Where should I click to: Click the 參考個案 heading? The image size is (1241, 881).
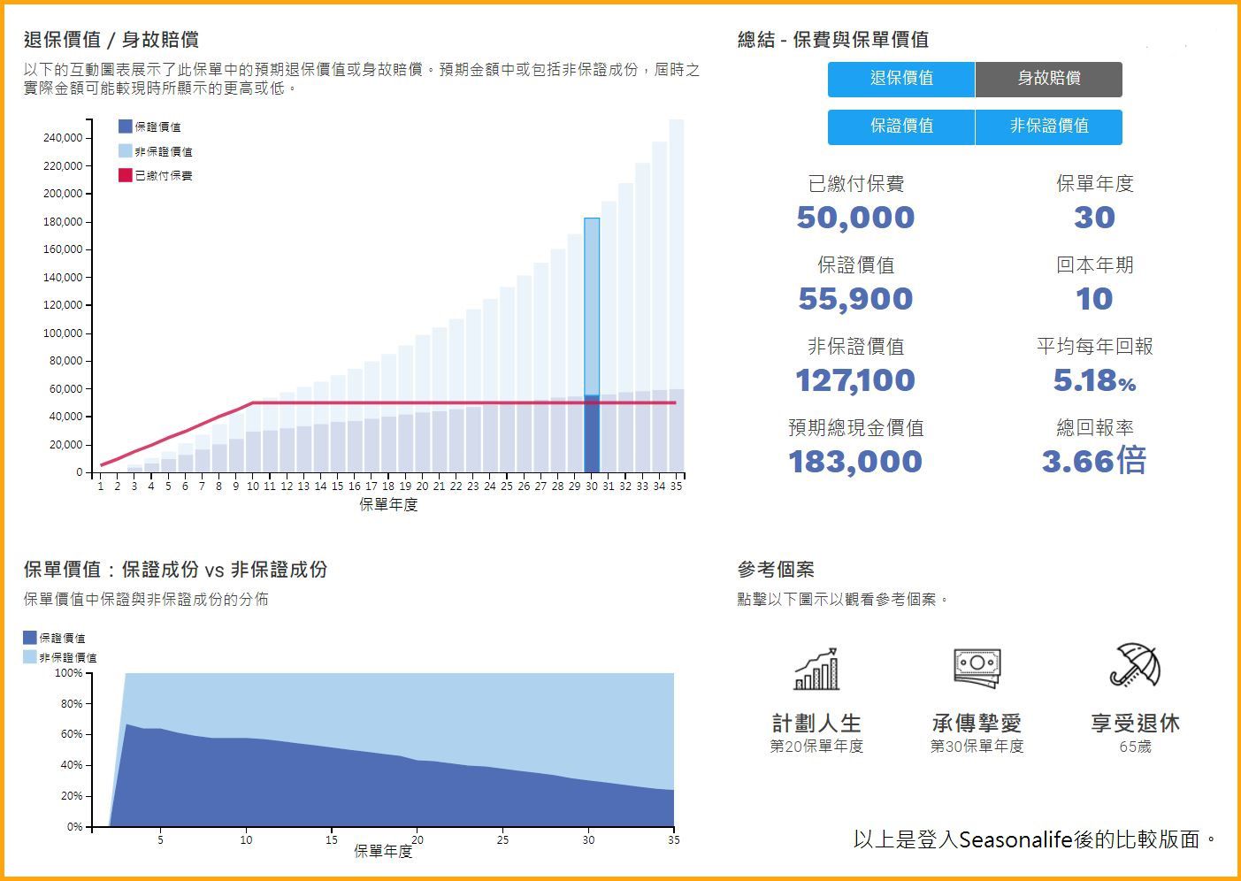coord(776,570)
